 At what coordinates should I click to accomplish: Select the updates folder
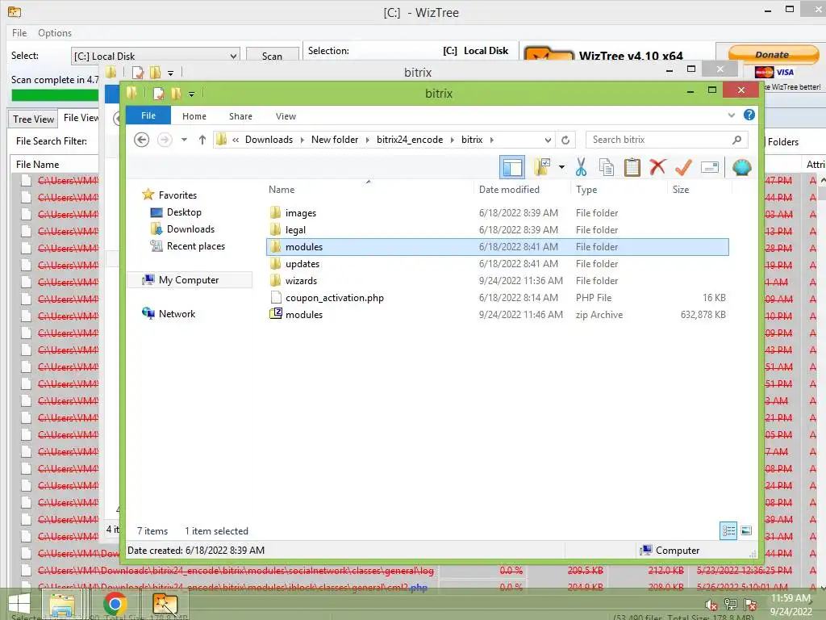497,264
